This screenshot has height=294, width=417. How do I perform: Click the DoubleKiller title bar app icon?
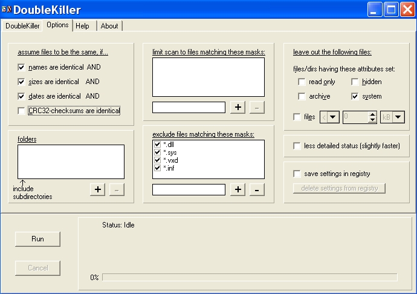7,10
